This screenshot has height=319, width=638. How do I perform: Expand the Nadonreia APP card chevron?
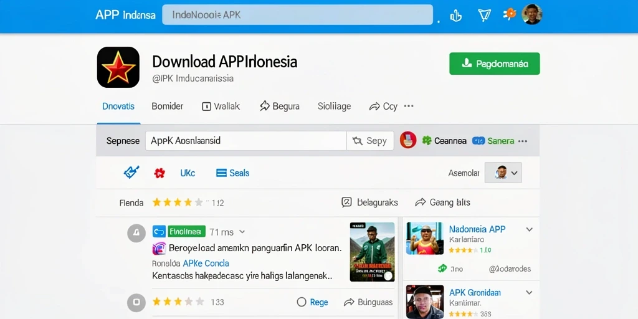point(530,229)
